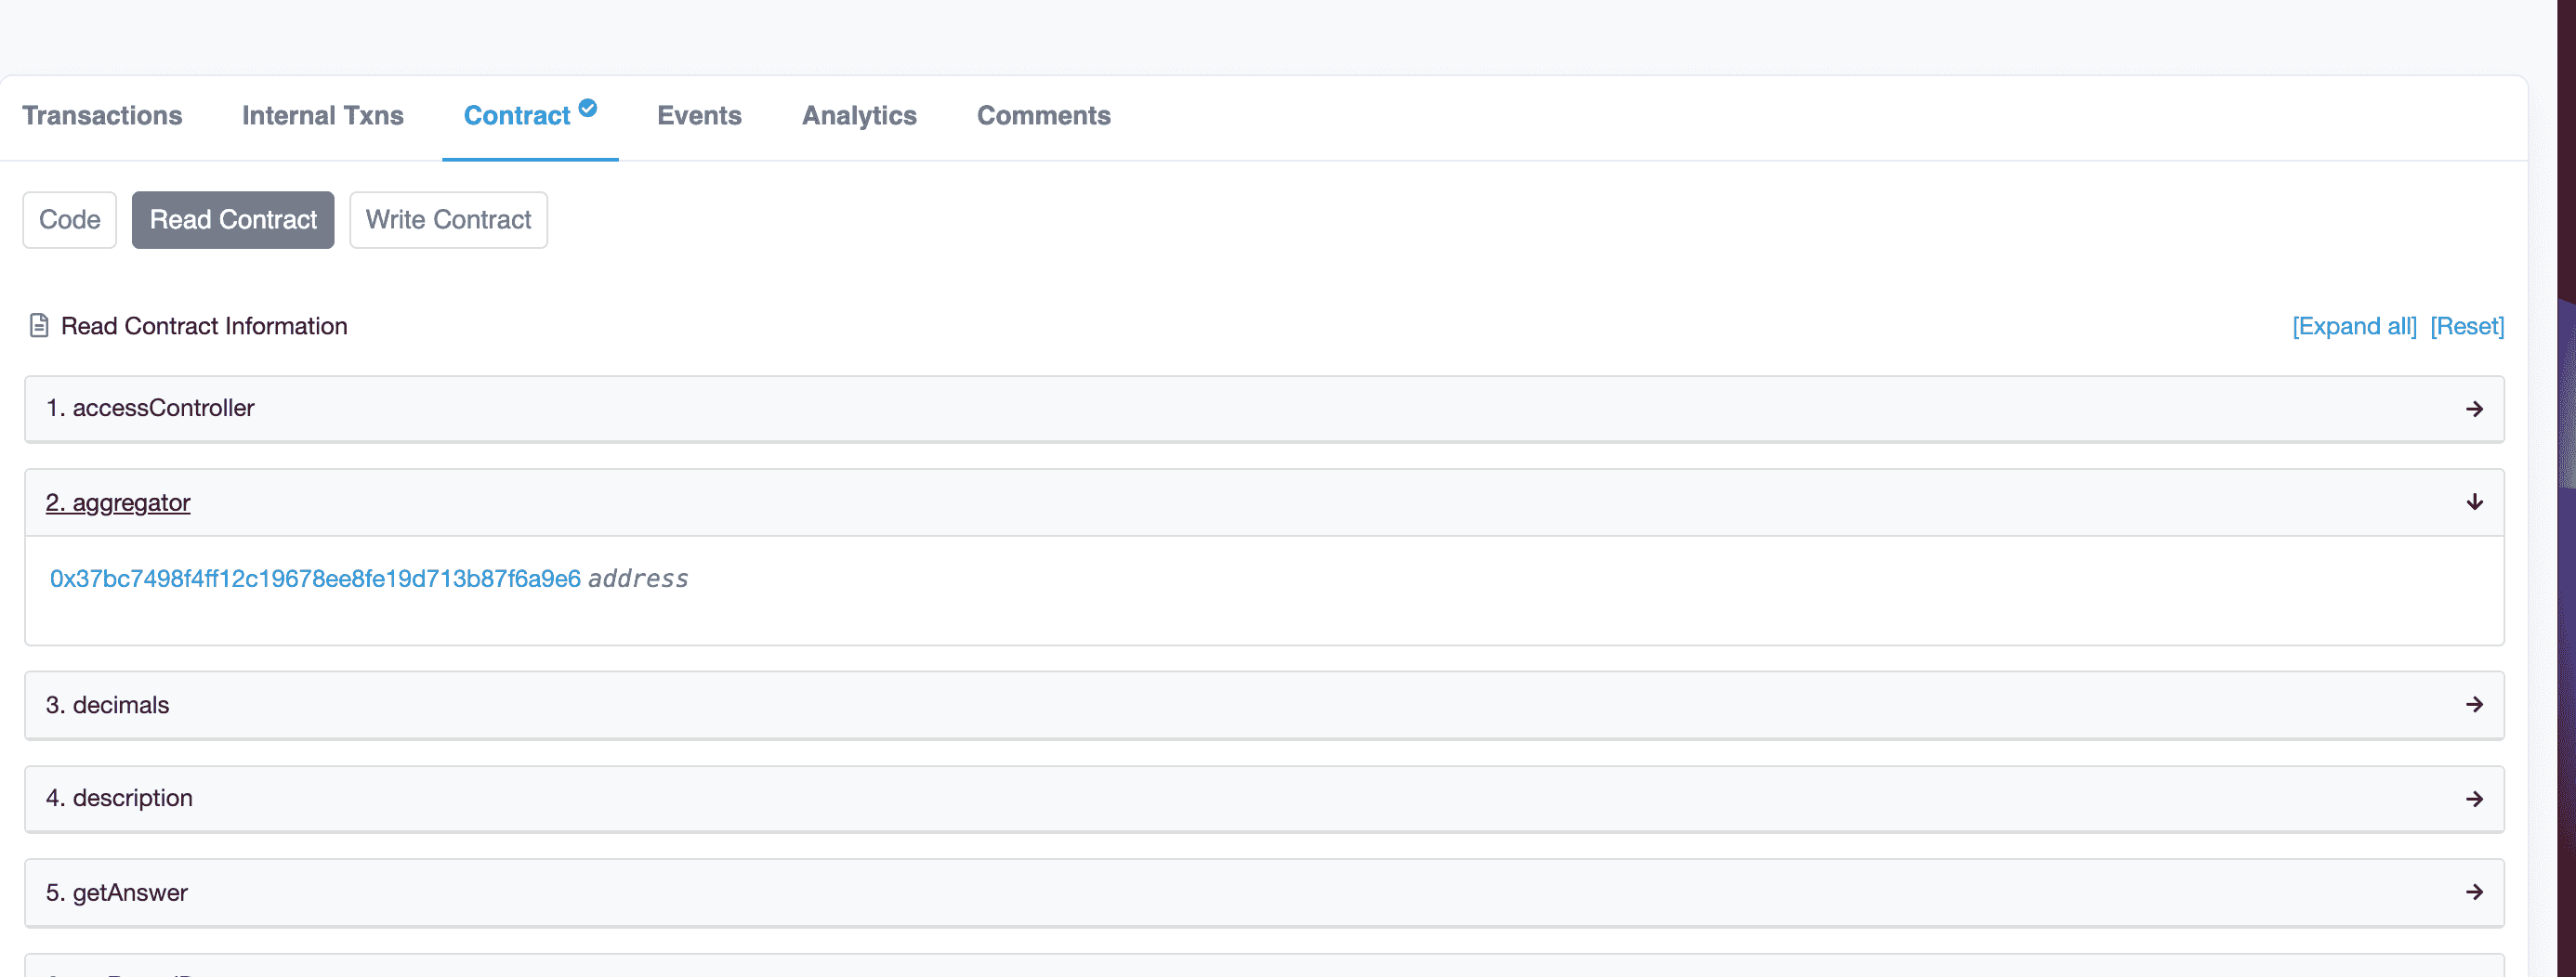This screenshot has width=2576, height=977.
Task: Show the contract Code view
Action: pos(70,220)
